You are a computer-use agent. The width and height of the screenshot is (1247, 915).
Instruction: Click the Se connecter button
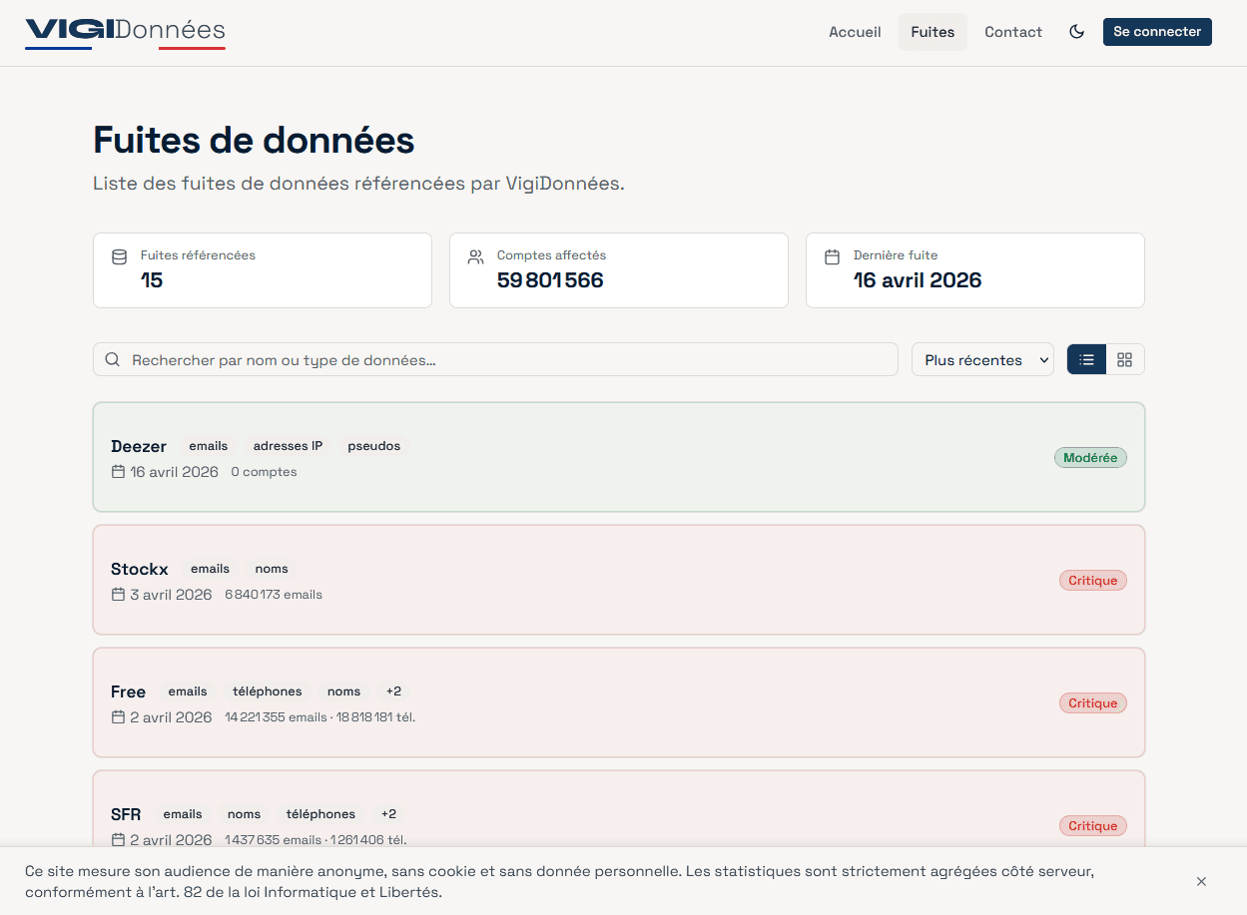pos(1157,32)
